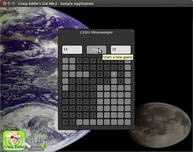This screenshot has height=152, width=193.
Task: Click the Crazy Eddie's GUI System logo
Action: tap(25, 141)
